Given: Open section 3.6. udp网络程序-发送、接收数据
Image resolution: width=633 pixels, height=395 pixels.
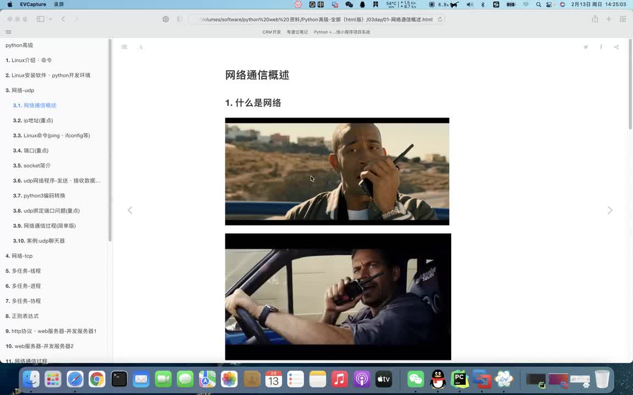Looking at the screenshot, I should click(57, 180).
